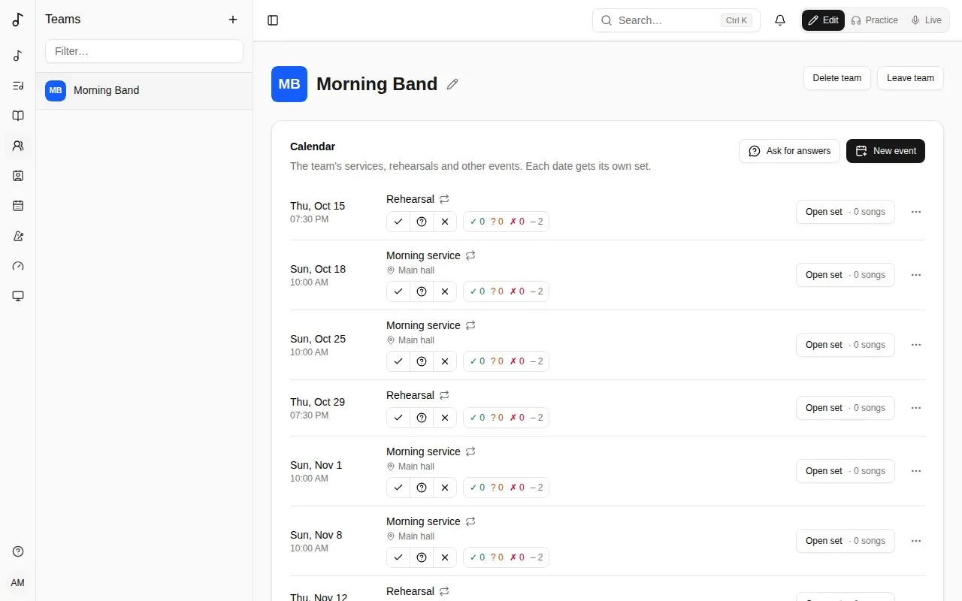Open the setlists icon in the sidebar
Image resolution: width=962 pixels, height=601 pixels.
[x=18, y=86]
